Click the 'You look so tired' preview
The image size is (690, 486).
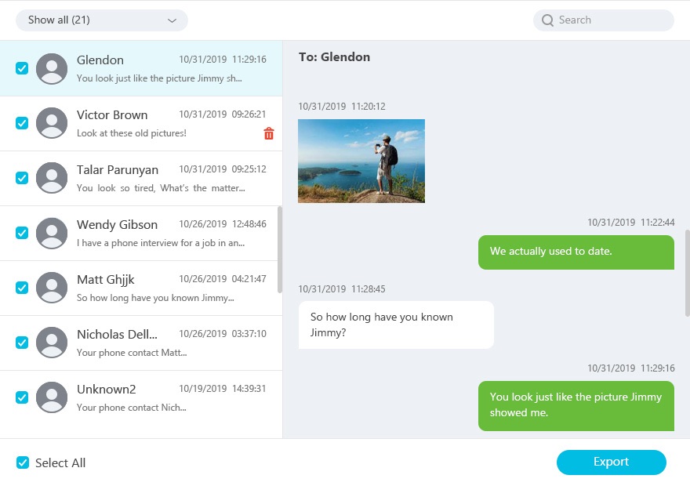coord(161,188)
